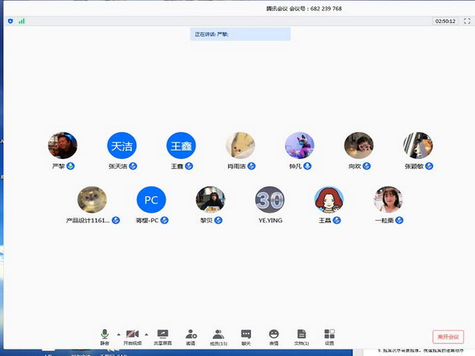This screenshot has width=475, height=356.
Task: Expand video options arrow beside 开启视频
Action: 146,334
